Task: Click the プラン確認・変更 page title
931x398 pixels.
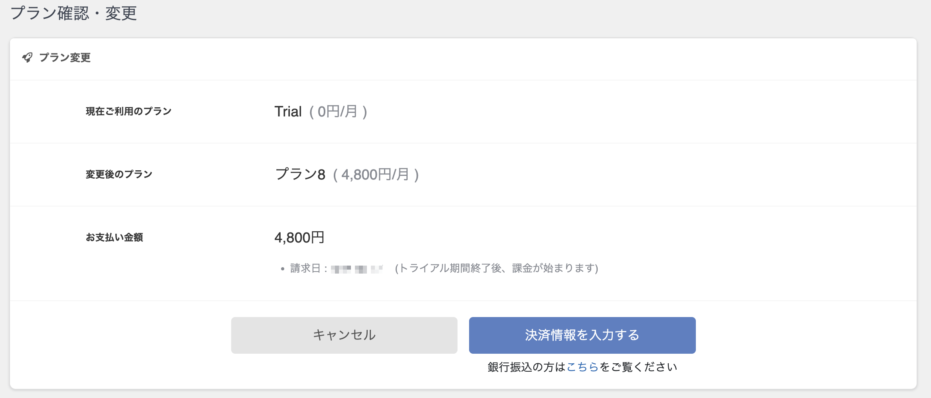Action: point(73,13)
